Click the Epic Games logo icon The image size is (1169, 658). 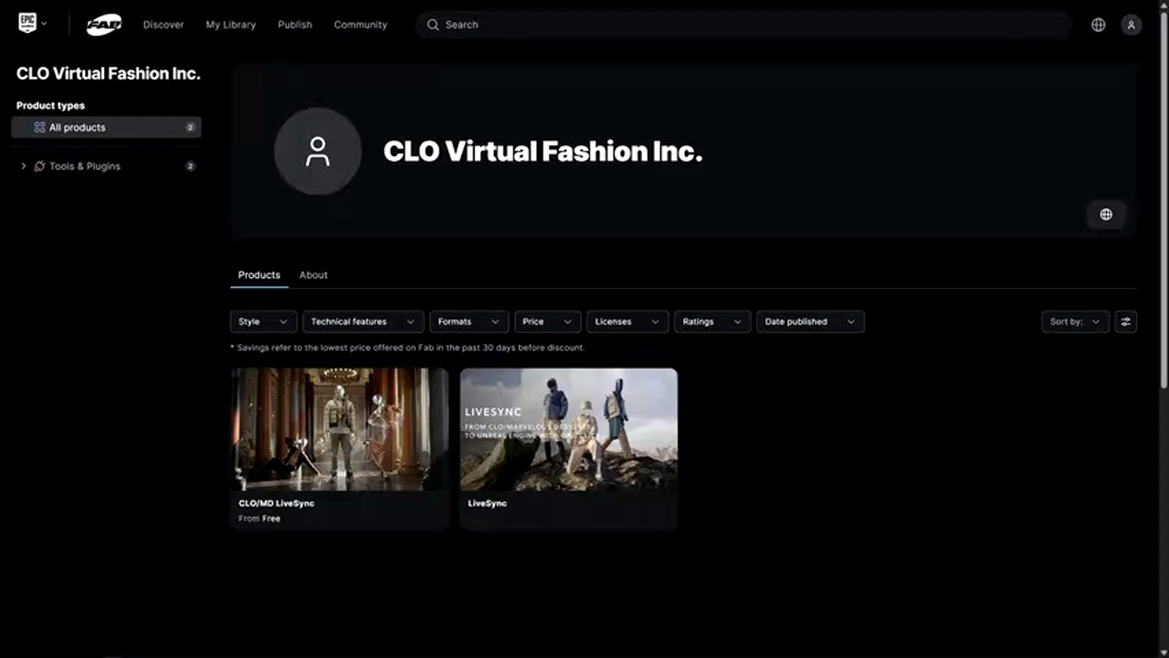click(27, 24)
